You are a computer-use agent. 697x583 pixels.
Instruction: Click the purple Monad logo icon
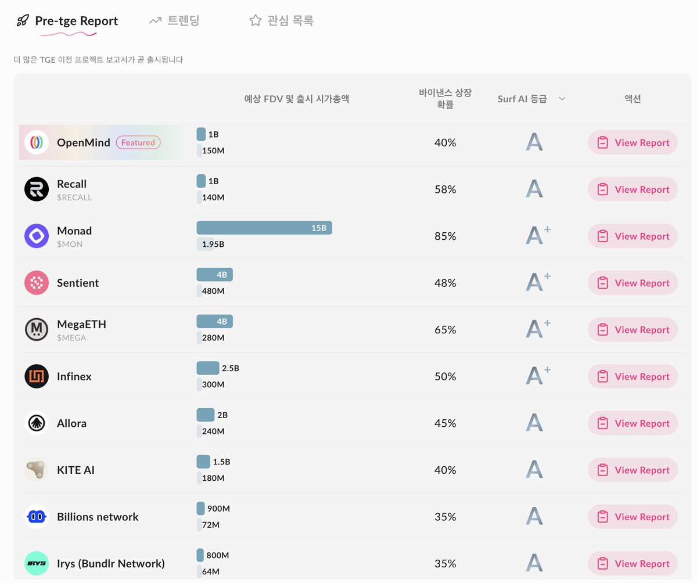(x=37, y=236)
